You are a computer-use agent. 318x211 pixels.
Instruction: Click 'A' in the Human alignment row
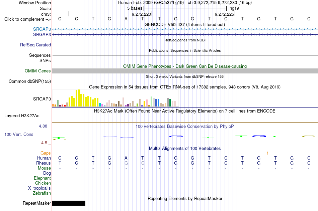(x=126, y=158)
